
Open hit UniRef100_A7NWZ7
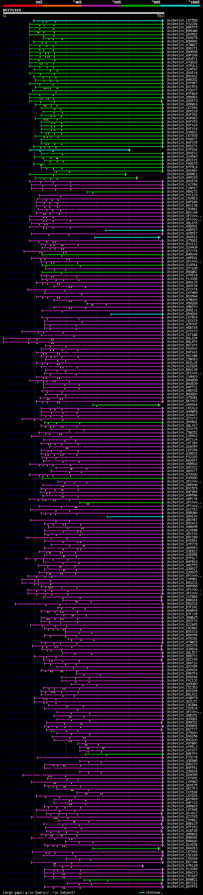click(182, 45)
